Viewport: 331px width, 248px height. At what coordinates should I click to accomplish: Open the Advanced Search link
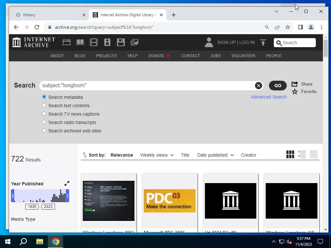point(269,97)
